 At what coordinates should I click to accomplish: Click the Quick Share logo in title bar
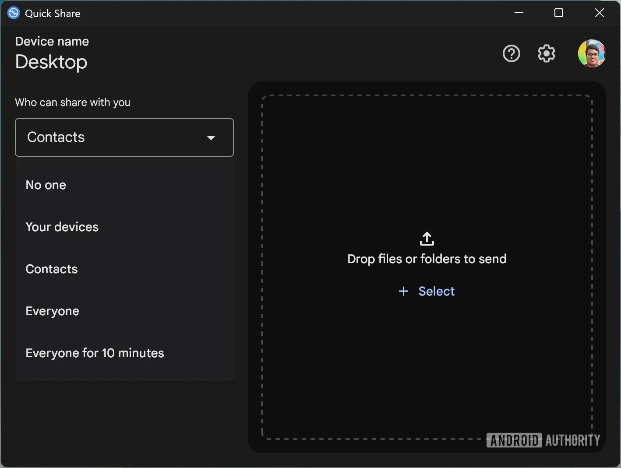(x=14, y=13)
